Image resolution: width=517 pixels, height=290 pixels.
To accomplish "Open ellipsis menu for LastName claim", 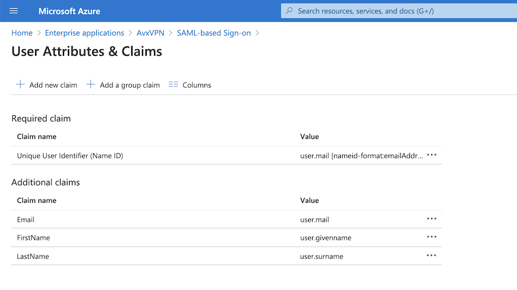I will point(431,256).
